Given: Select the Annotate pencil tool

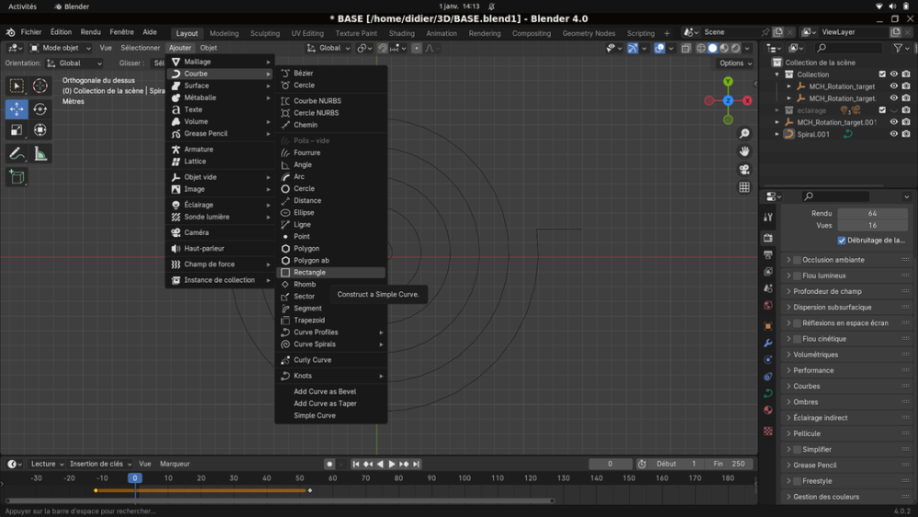Looking at the screenshot, I should tap(17, 153).
